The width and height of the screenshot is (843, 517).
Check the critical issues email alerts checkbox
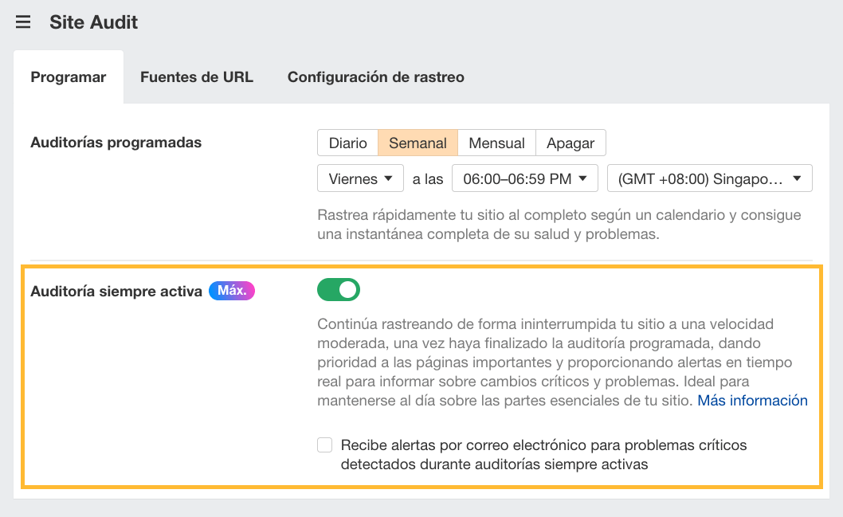pyautogui.click(x=324, y=445)
